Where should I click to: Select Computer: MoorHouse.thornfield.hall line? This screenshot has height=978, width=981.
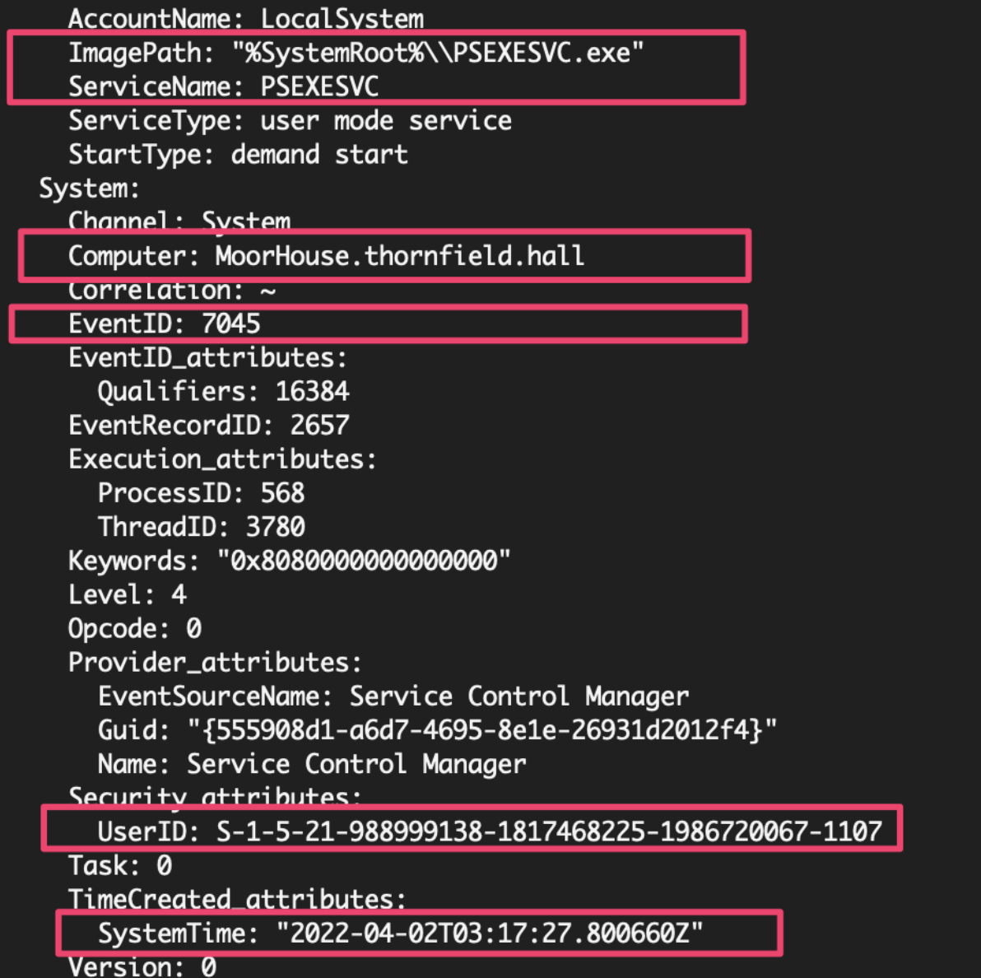[326, 255]
